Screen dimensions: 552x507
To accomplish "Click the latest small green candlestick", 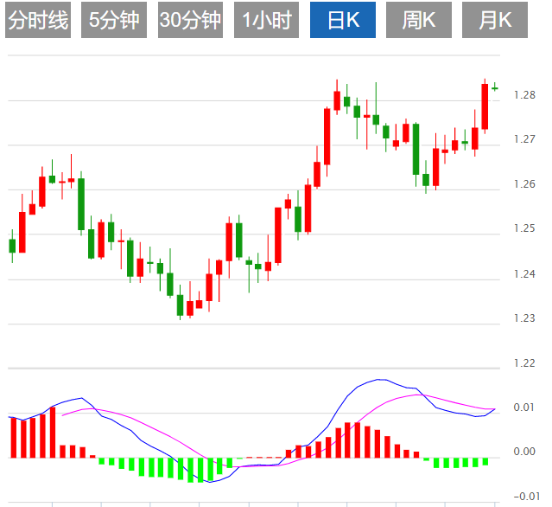I will (x=495, y=88).
